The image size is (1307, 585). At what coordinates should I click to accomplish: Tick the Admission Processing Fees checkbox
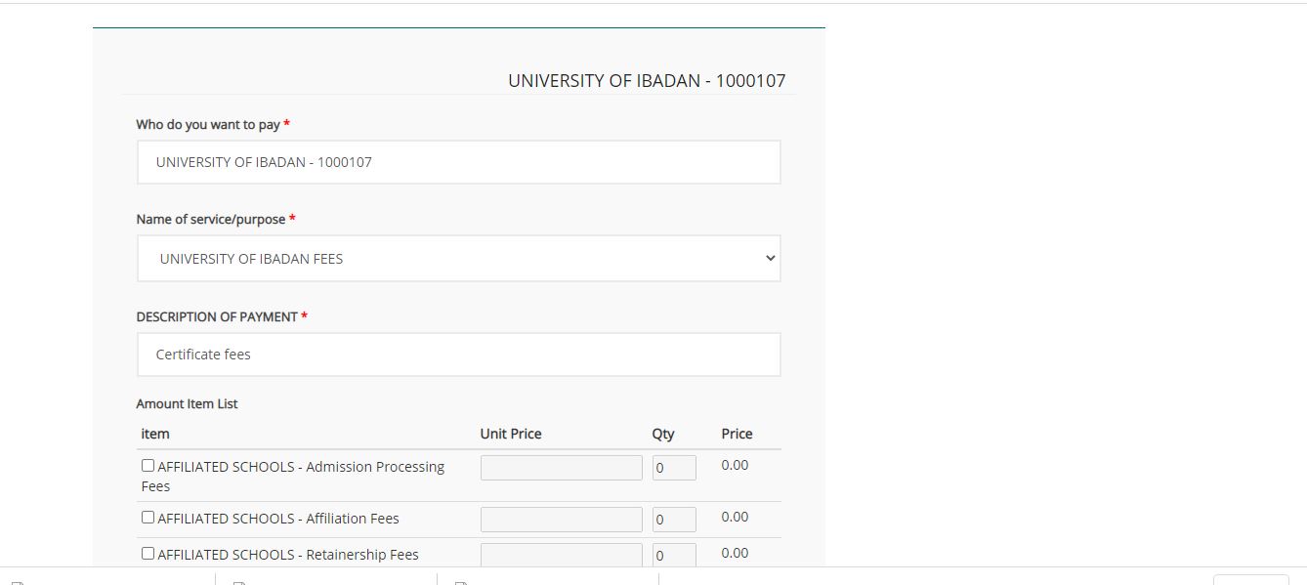148,466
